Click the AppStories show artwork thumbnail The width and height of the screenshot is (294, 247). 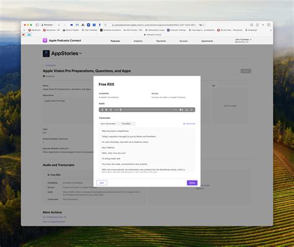click(x=46, y=54)
